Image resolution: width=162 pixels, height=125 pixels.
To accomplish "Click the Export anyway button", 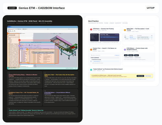I will coord(148,76).
